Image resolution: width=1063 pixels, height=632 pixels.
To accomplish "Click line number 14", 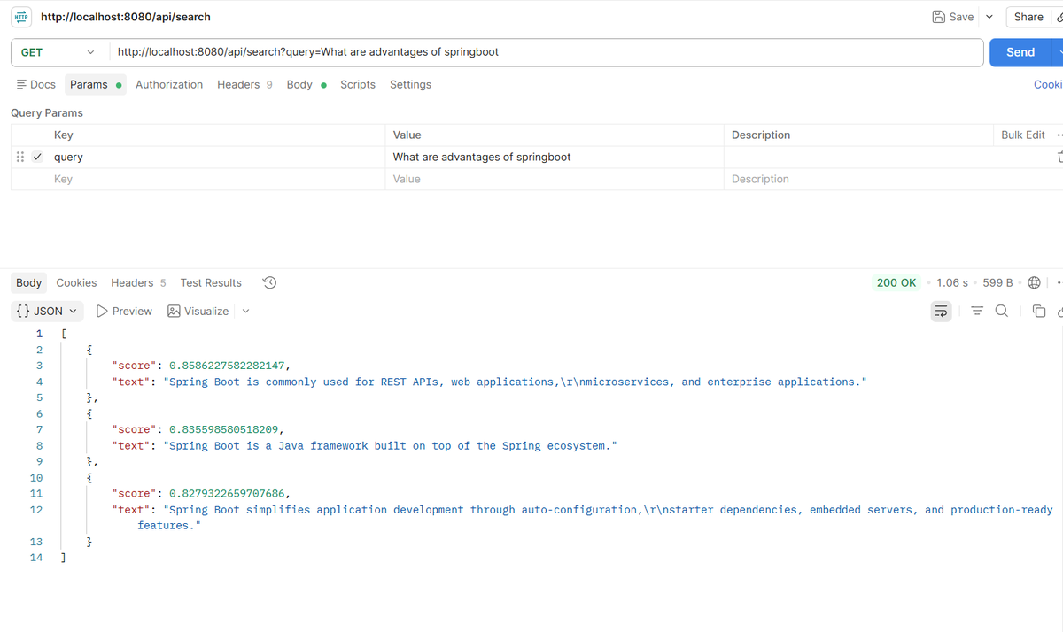I will click(x=36, y=558).
